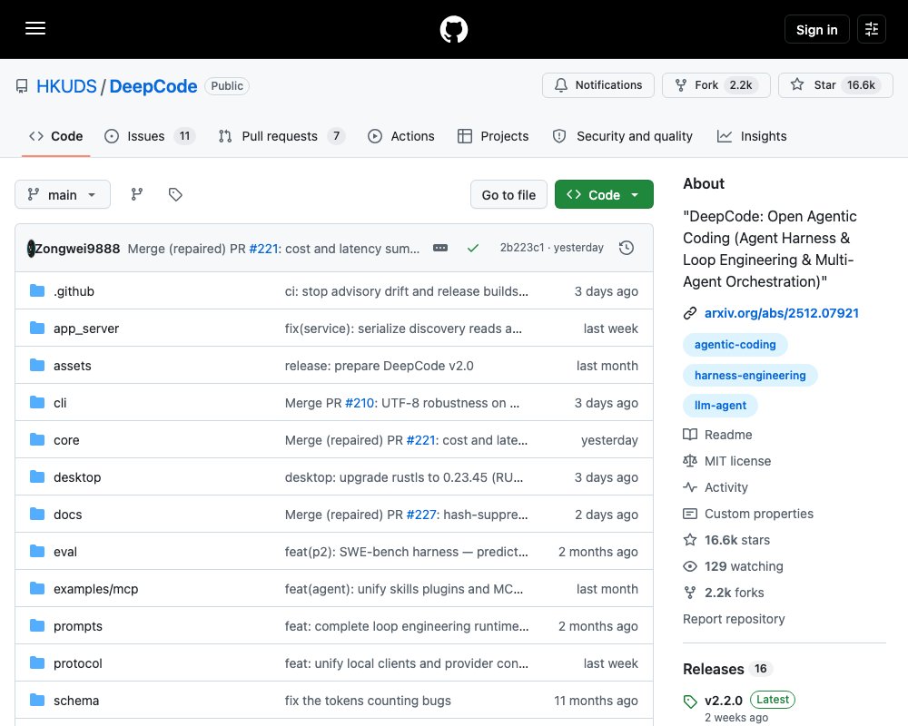The height and width of the screenshot is (726, 908).
Task: Click Go to file search field
Action: [x=508, y=194]
